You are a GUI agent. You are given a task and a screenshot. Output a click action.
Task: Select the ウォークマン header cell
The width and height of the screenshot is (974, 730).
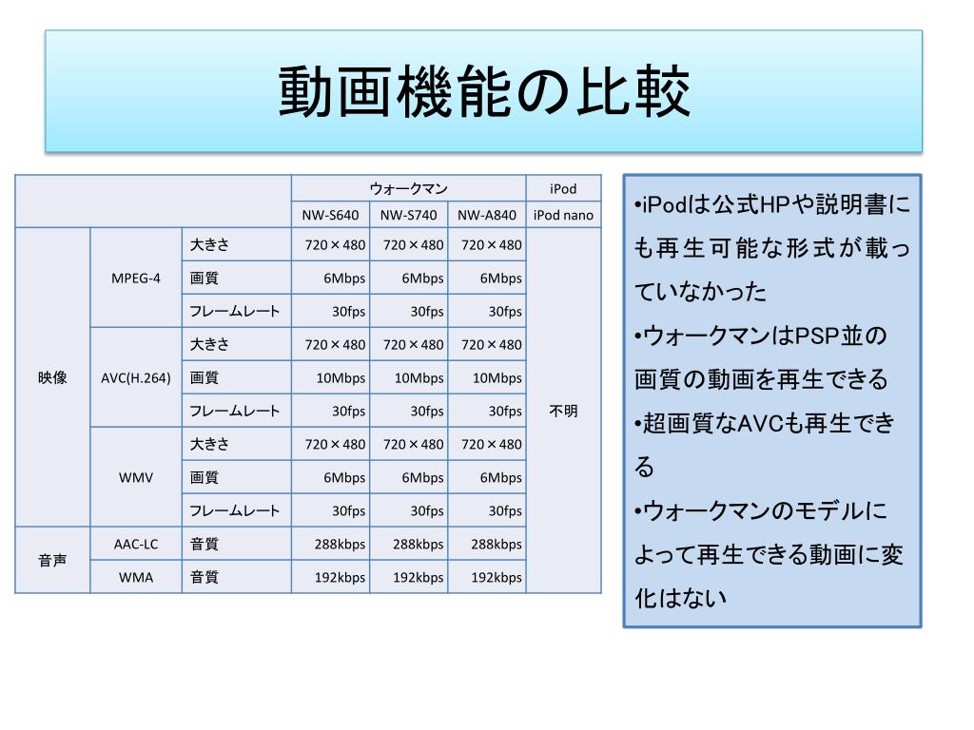pyautogui.click(x=409, y=188)
